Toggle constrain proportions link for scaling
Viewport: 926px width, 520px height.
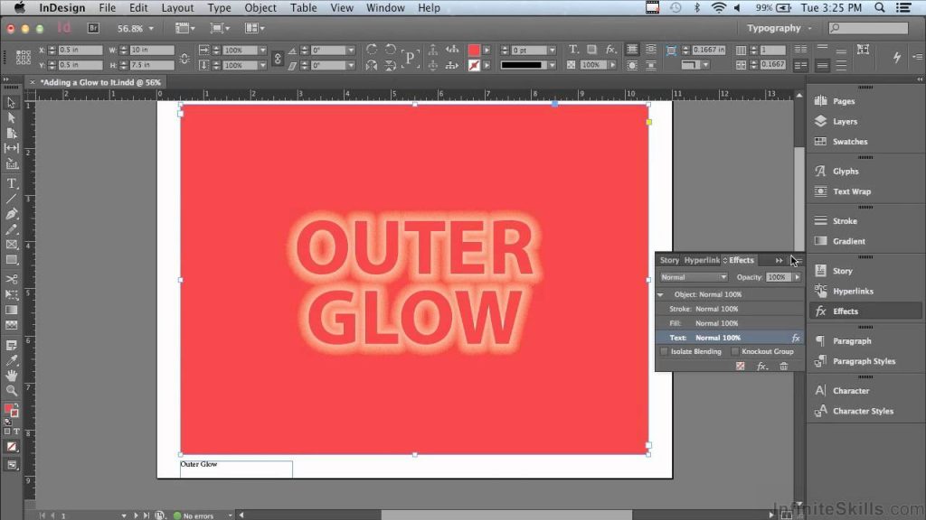tap(278, 58)
